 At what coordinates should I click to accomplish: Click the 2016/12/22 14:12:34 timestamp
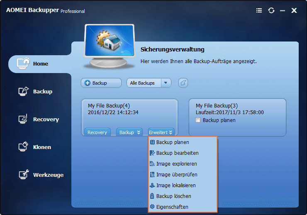pos(113,112)
